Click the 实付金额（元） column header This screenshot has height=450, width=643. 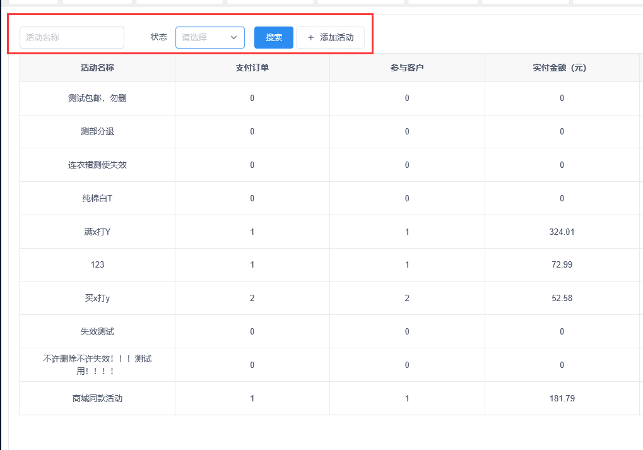(x=562, y=68)
